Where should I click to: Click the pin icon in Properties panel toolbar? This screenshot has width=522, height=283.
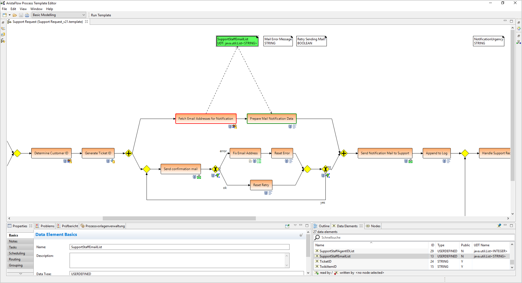click(x=287, y=226)
